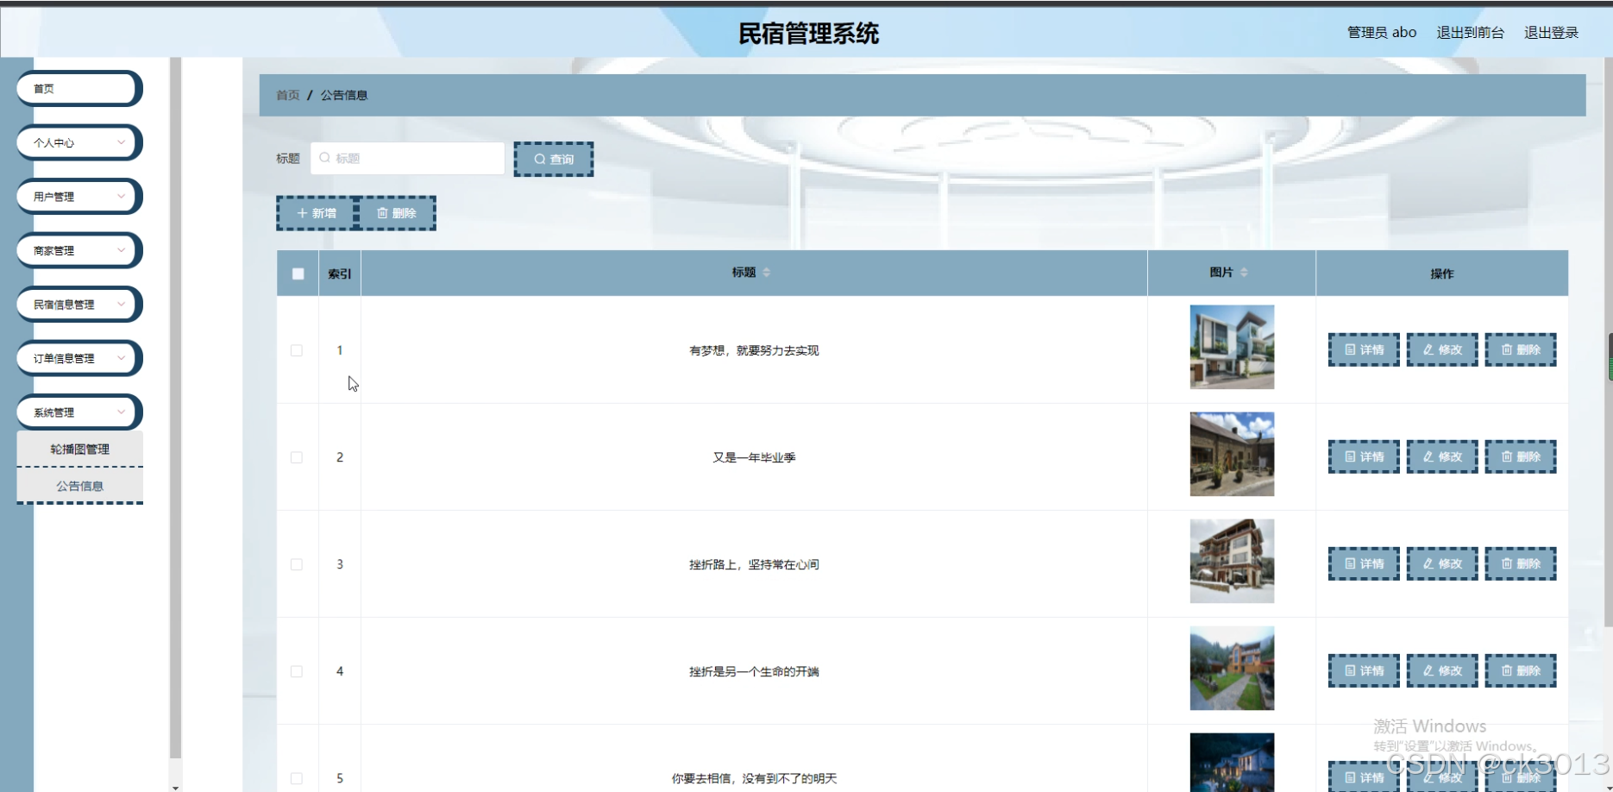Expand the 民宿信息管理 sidebar menu
The image size is (1613, 792).
click(79, 305)
